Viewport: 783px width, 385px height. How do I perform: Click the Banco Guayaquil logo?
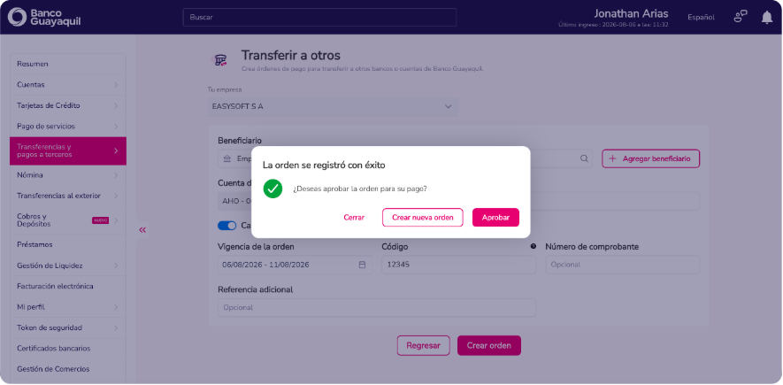pos(44,17)
